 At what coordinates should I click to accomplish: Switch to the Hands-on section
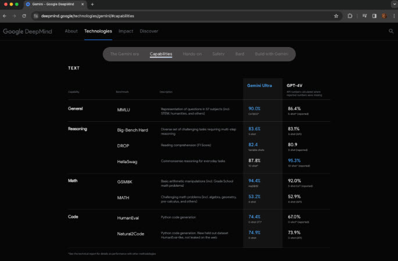(x=192, y=54)
